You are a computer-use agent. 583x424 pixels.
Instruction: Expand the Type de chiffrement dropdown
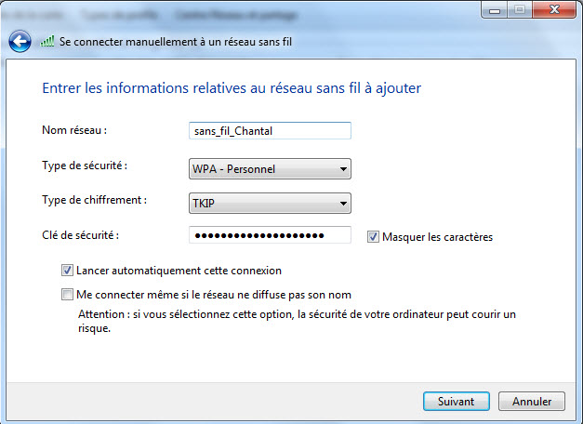(x=269, y=203)
